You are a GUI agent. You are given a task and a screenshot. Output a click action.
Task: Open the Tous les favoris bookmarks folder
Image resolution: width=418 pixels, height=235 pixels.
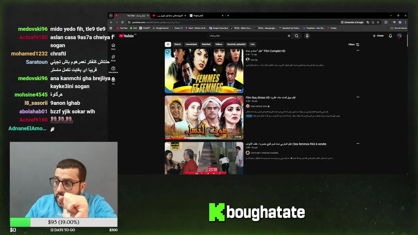point(399,28)
